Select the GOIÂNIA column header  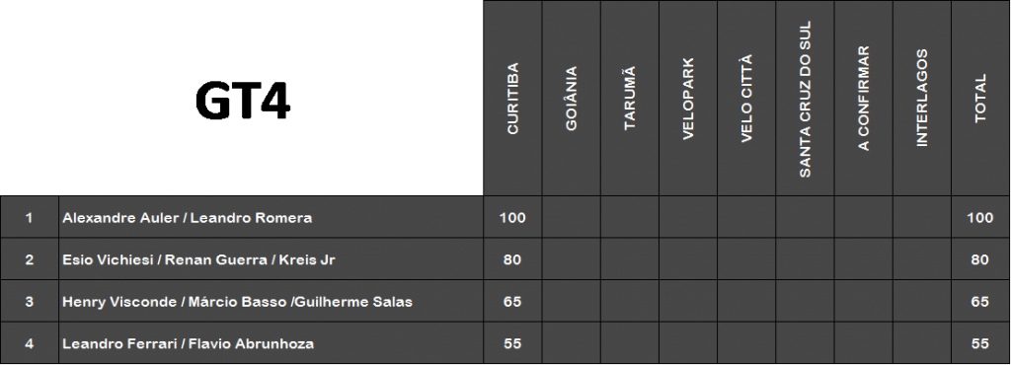point(572,98)
